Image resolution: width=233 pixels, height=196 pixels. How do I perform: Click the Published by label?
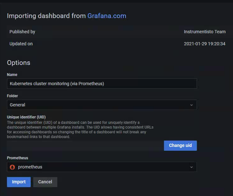click(22, 32)
